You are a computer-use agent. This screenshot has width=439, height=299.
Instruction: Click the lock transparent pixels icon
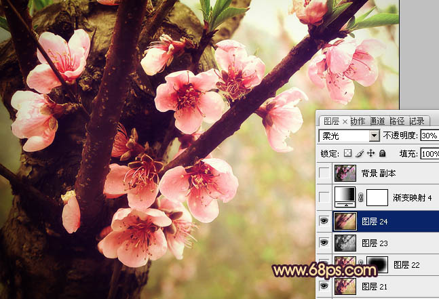[348, 154]
